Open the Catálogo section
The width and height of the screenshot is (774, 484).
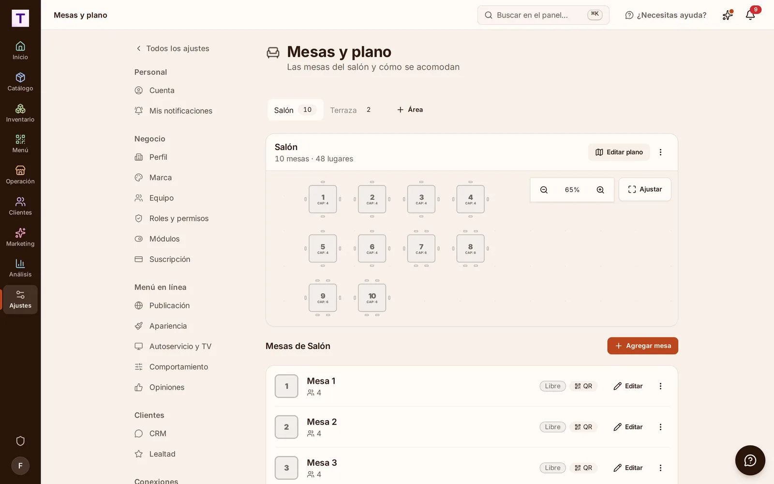click(x=20, y=82)
